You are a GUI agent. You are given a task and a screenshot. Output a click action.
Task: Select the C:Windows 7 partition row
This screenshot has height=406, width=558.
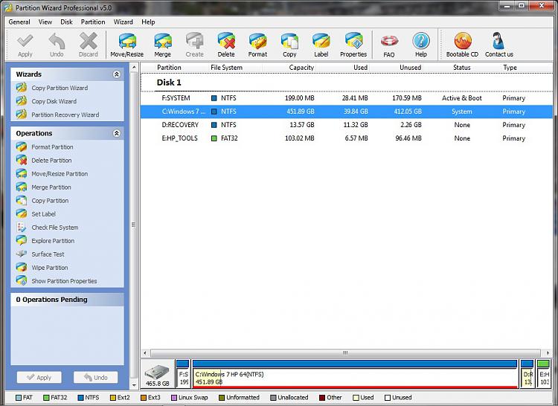(x=347, y=112)
